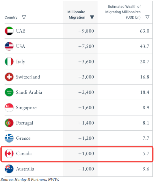This screenshot has width=156, height=184.
Task: Click the Canada maple leaf flag icon
Action: pos(9,154)
